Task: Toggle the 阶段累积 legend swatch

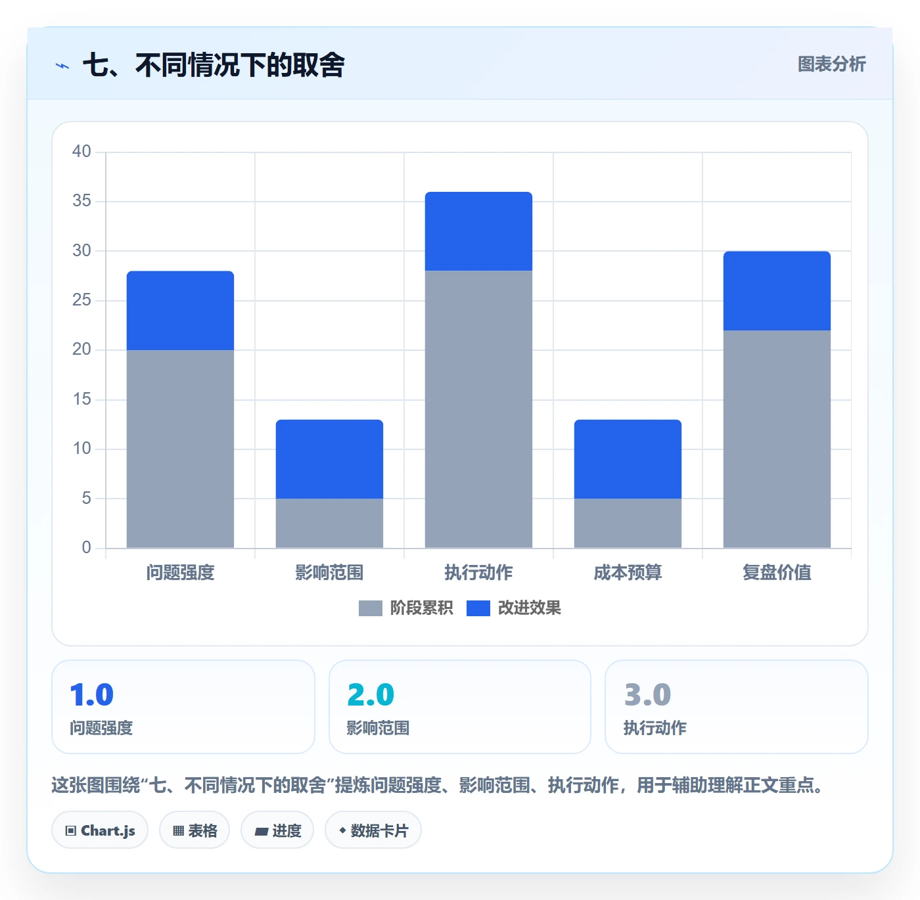Action: pos(370,608)
